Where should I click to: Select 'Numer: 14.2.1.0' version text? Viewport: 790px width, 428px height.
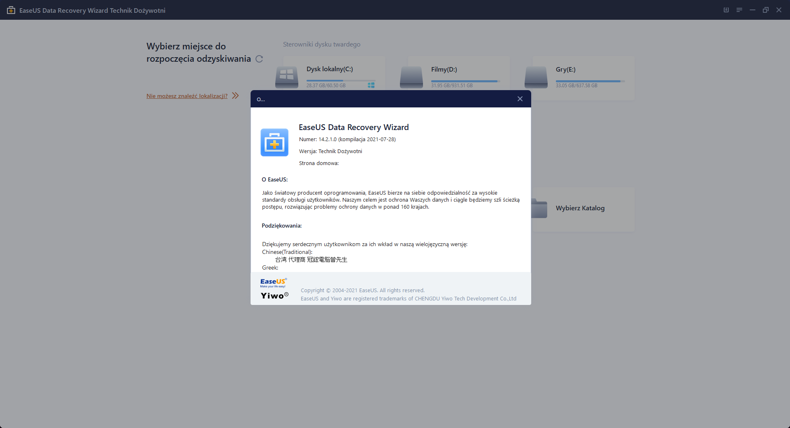tap(347, 140)
